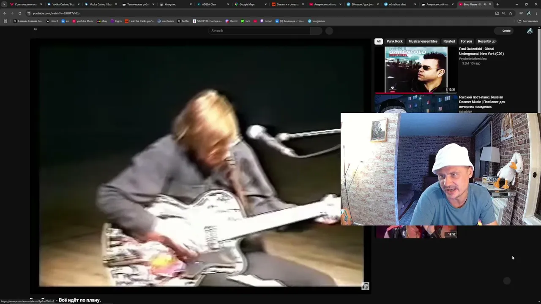Viewport: 541px width, 304px height.
Task: Open the 'Главная Главная Гл...' bookmark
Action: pos(28,21)
